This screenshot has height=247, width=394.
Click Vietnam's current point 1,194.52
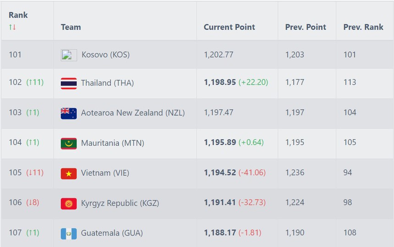(x=220, y=173)
